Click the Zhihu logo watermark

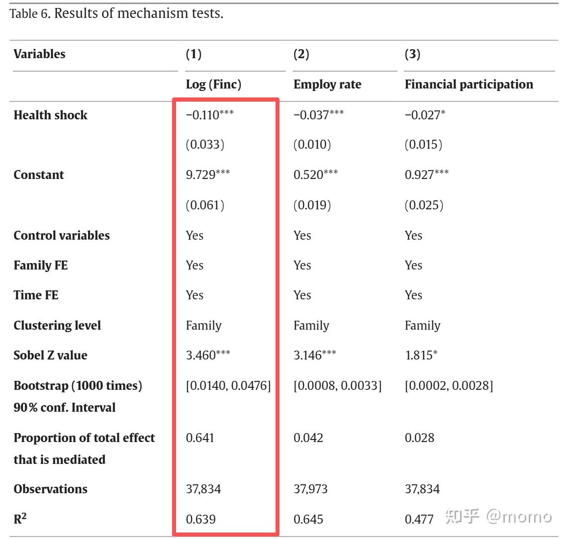pos(462,517)
